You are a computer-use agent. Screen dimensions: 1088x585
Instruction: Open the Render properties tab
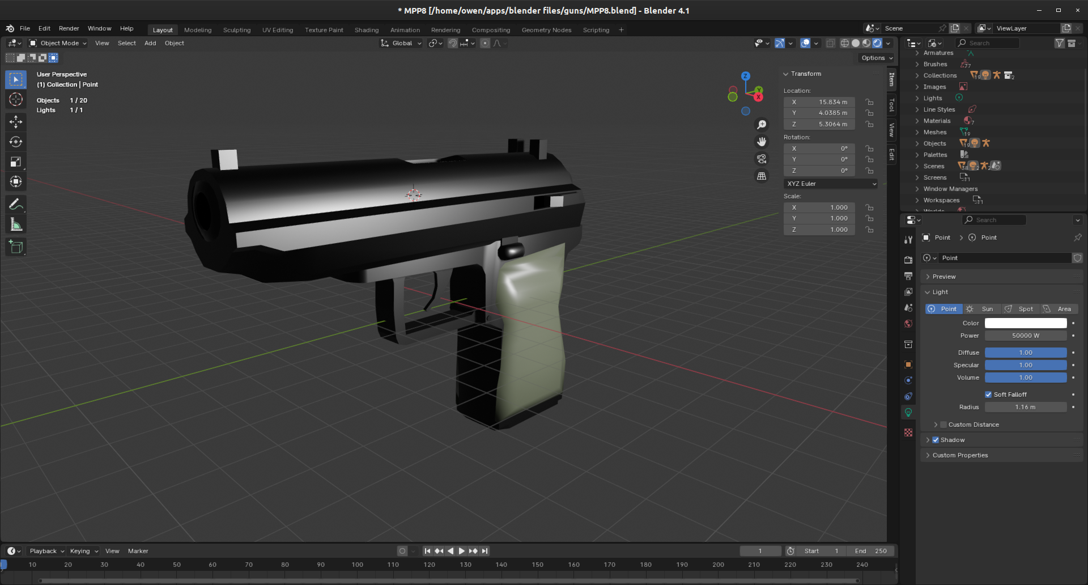click(908, 260)
